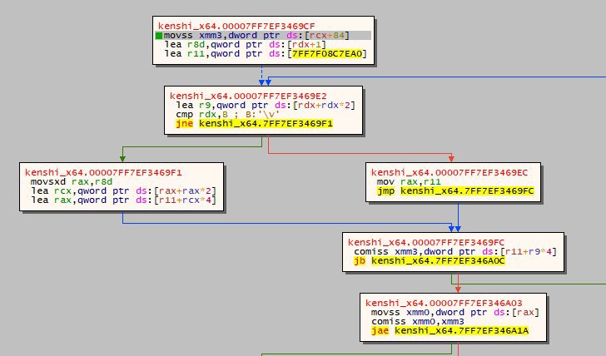Follow the jb kenshi_x64.7FF7EF346A0C jump target
This screenshot has height=356, width=606.
tap(438, 260)
